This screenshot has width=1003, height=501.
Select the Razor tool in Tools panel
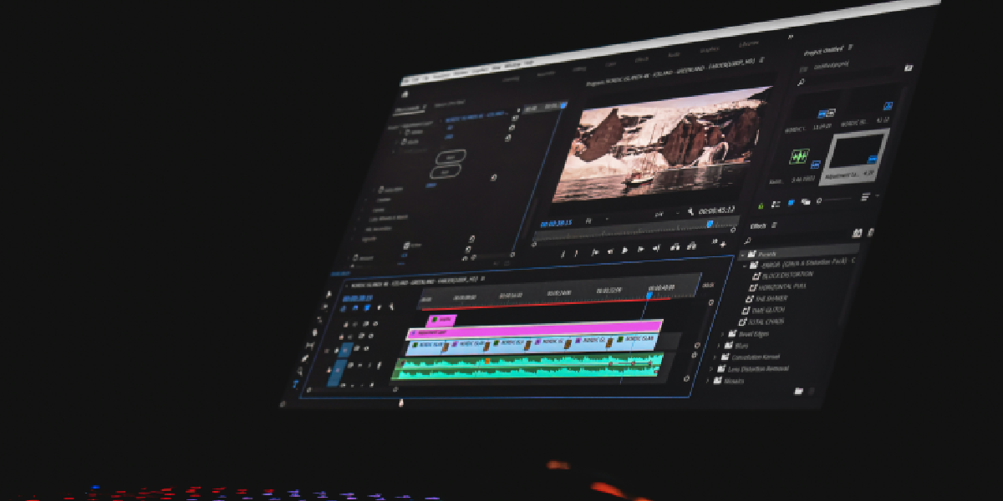pos(315,332)
